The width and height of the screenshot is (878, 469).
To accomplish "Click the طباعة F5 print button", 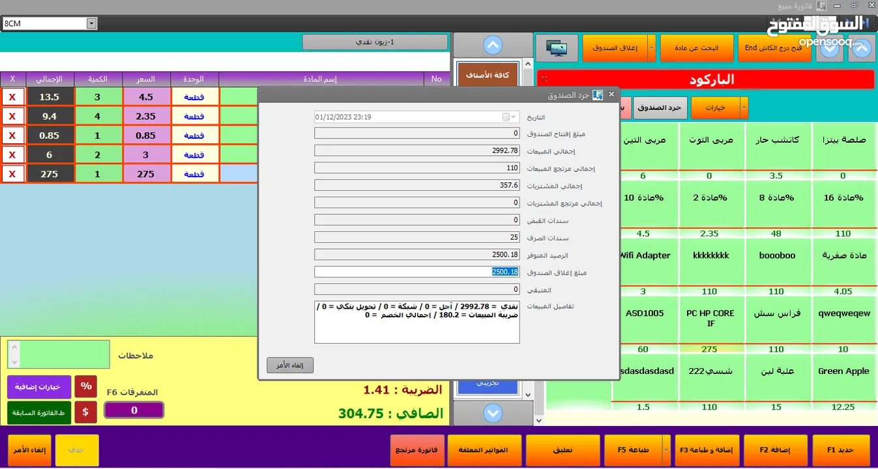I will coord(633,450).
